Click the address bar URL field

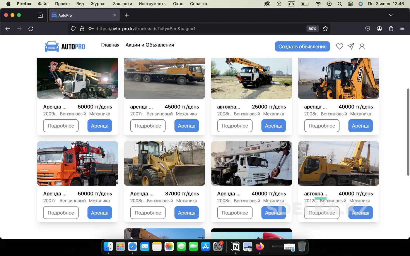(199, 29)
